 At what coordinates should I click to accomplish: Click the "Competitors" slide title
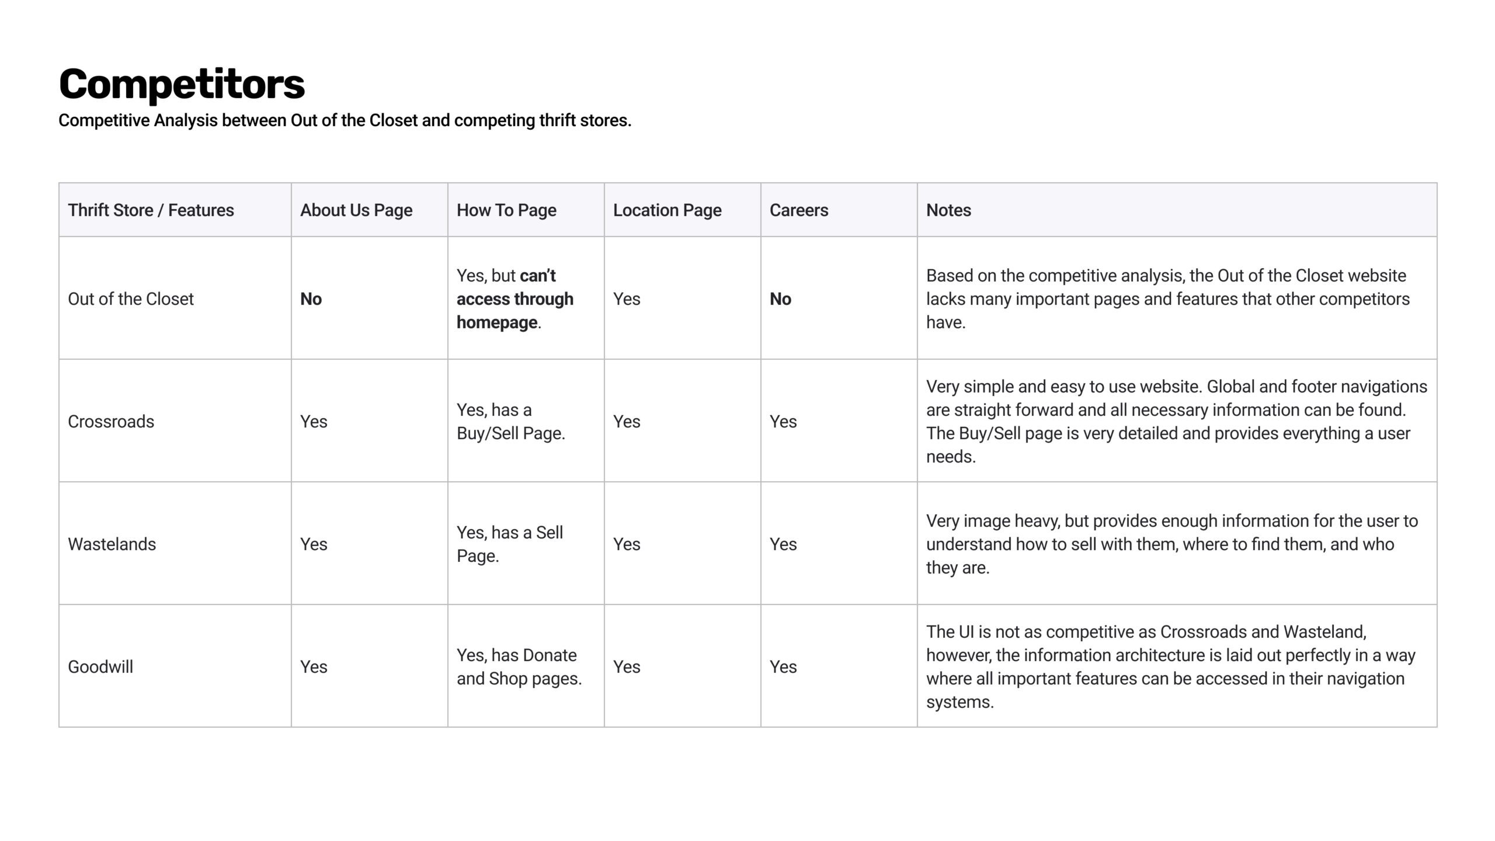point(182,84)
